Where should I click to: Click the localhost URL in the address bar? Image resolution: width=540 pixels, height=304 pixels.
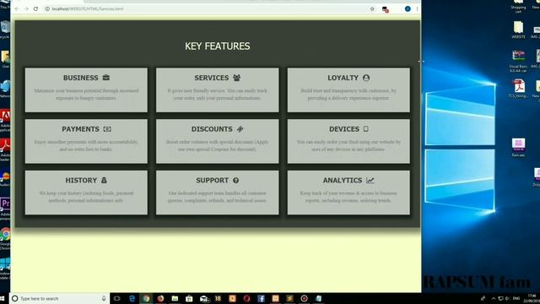[x=88, y=8]
